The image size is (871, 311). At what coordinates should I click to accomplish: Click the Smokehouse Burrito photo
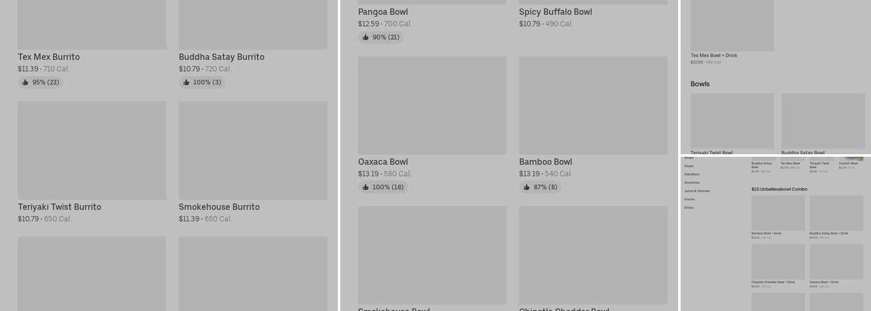pyautogui.click(x=253, y=151)
